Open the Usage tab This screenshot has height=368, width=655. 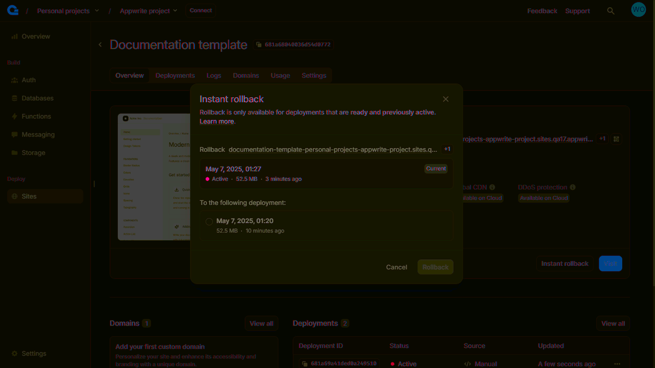(280, 76)
